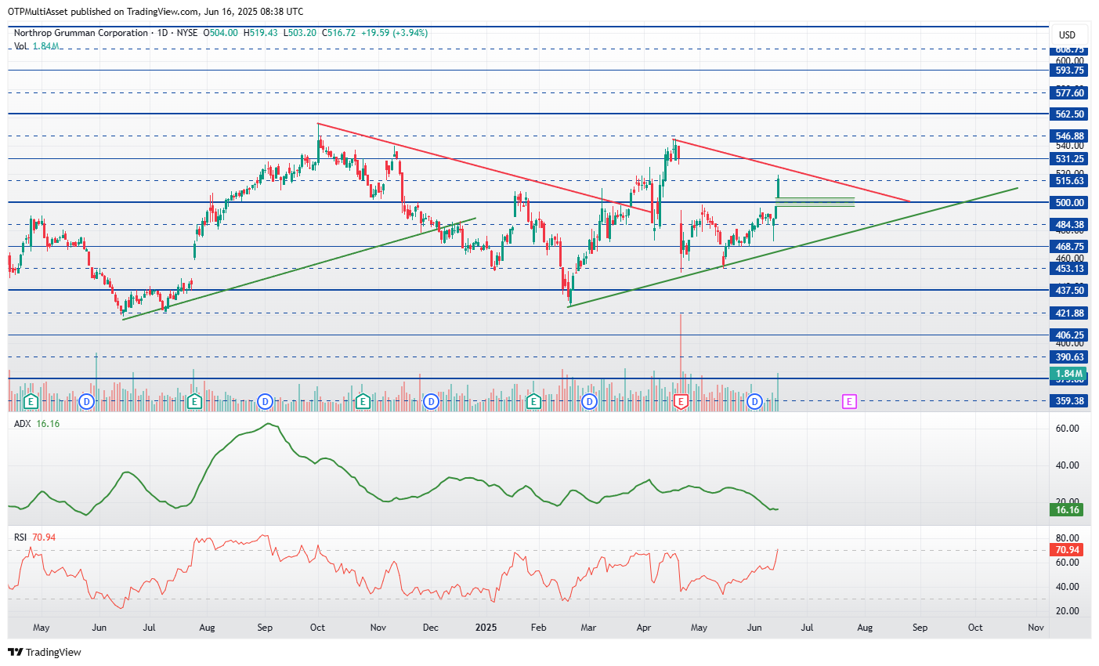Image resolution: width=1099 pixels, height=666 pixels.
Task: Click the purple upcoming earnings marker
Action: (x=849, y=402)
